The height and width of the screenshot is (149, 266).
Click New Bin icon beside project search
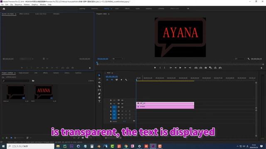(33, 81)
